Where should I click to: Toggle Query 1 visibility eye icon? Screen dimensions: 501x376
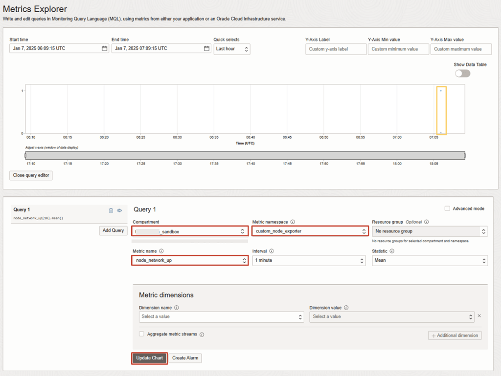119,210
